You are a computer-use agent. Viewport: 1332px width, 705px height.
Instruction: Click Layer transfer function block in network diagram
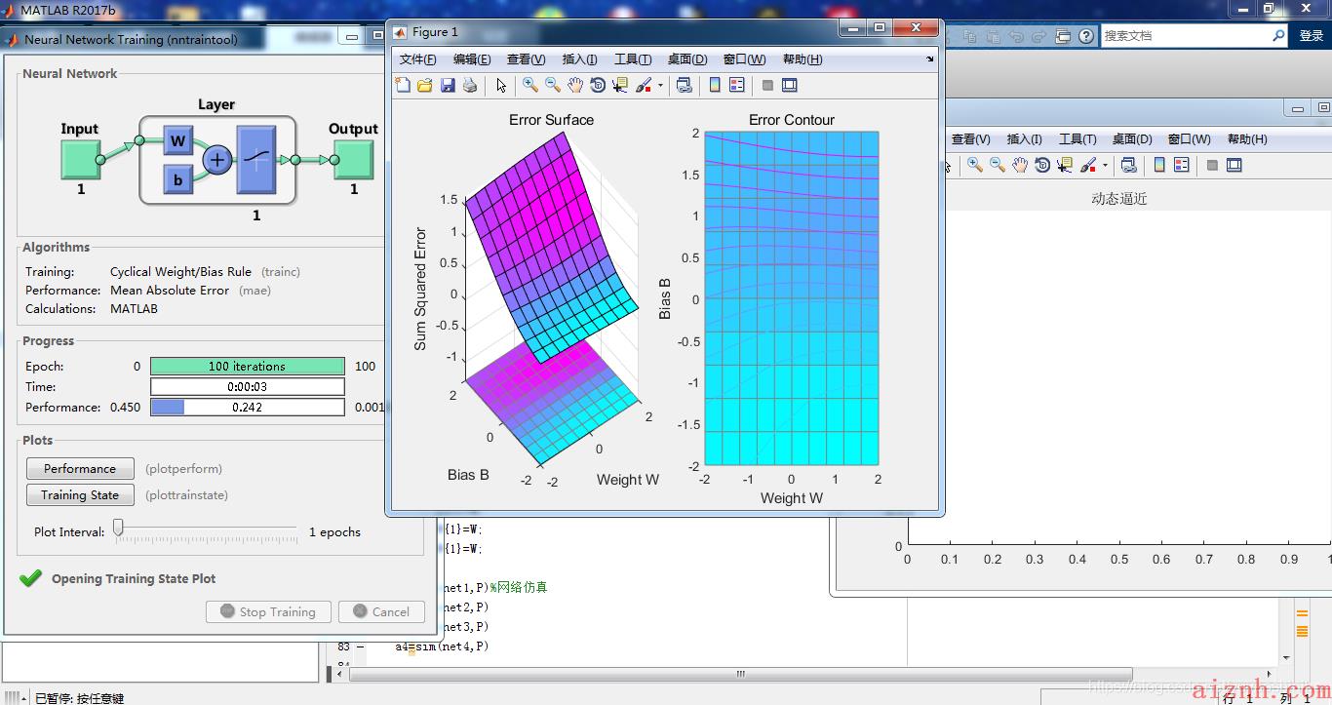point(256,159)
